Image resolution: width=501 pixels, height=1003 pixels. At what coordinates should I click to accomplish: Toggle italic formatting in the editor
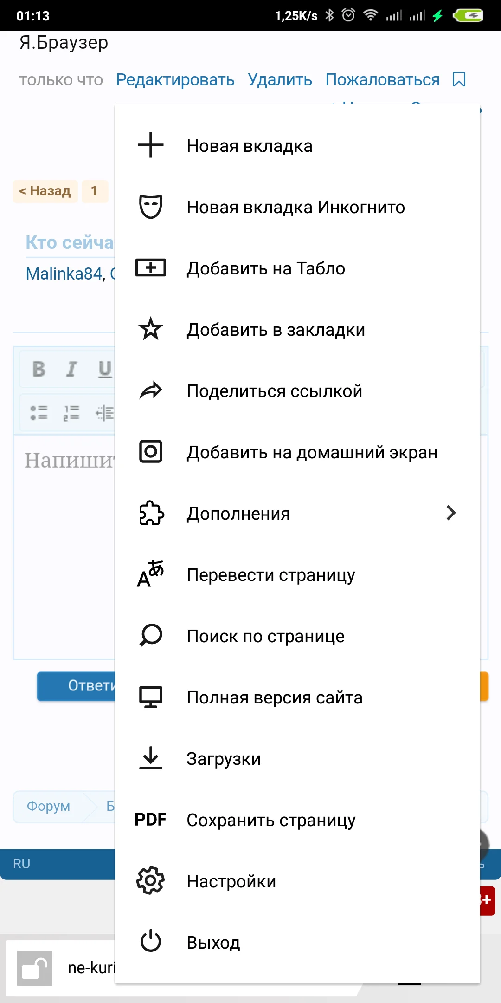coord(71,369)
